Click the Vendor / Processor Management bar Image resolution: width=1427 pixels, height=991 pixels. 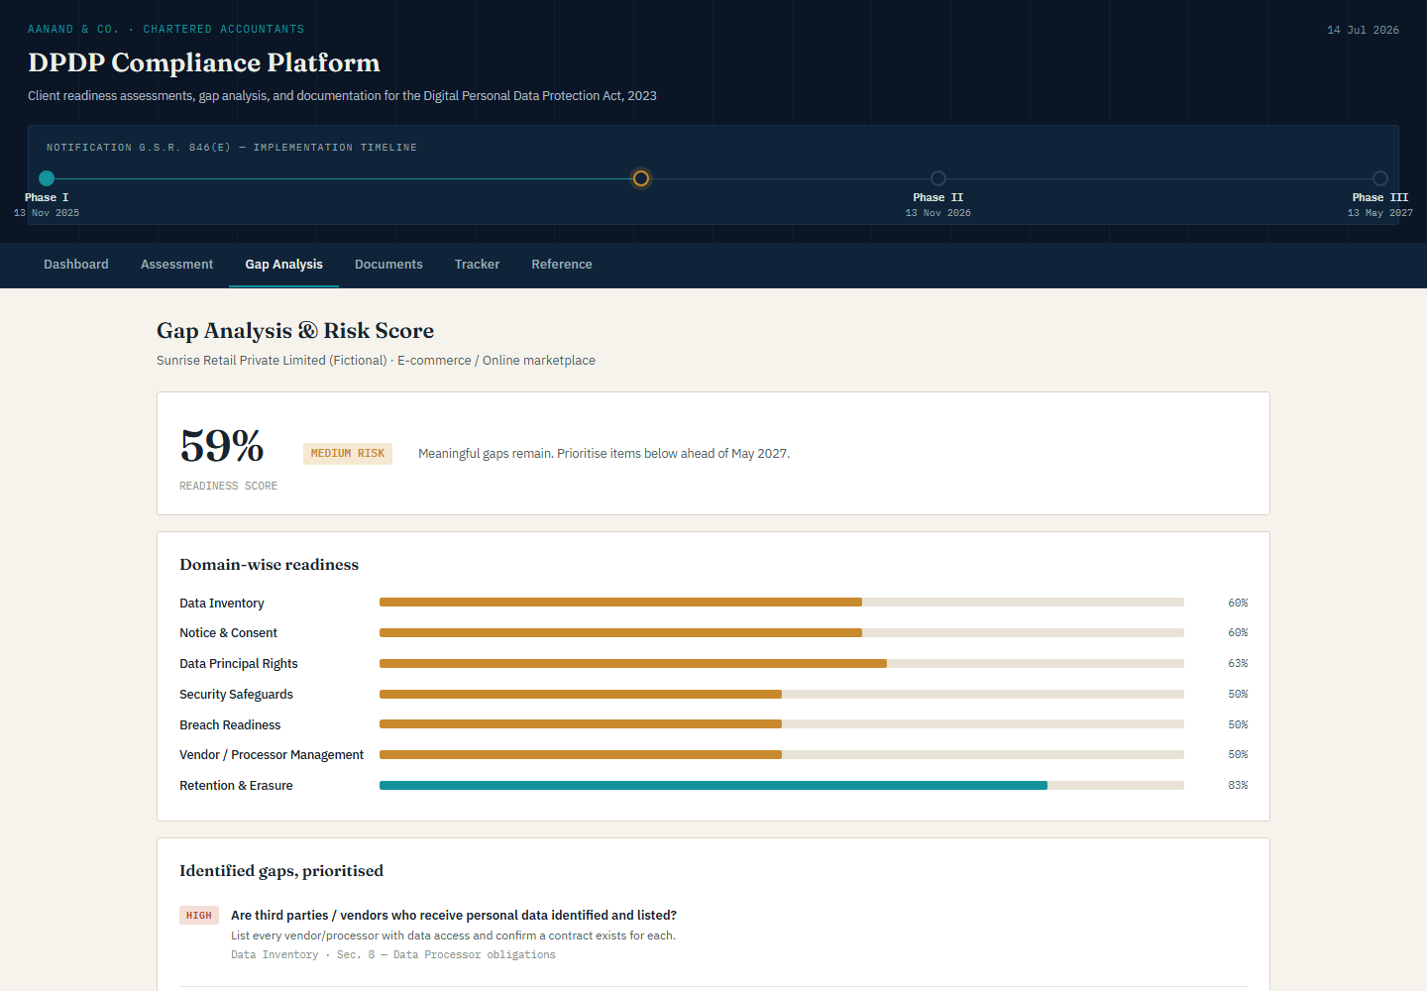click(782, 754)
